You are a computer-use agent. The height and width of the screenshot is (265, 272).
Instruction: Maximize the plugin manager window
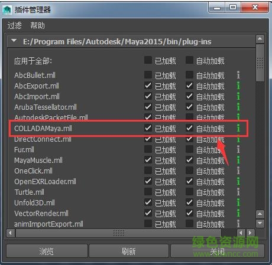tap(233, 8)
